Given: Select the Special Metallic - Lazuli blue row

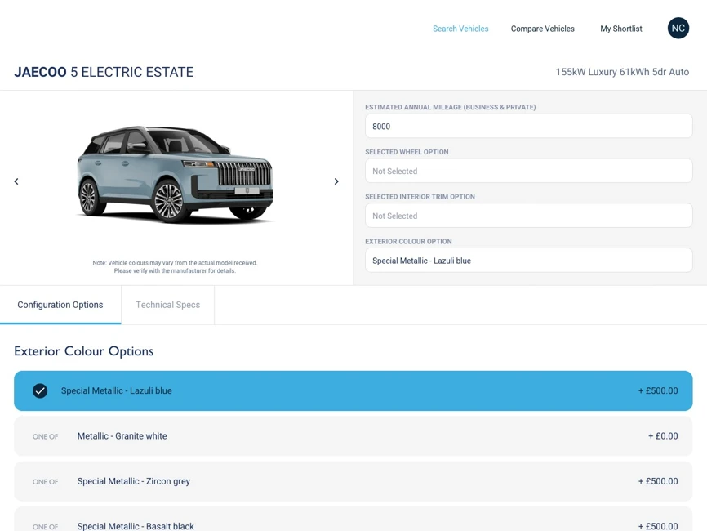Looking at the screenshot, I should (353, 390).
